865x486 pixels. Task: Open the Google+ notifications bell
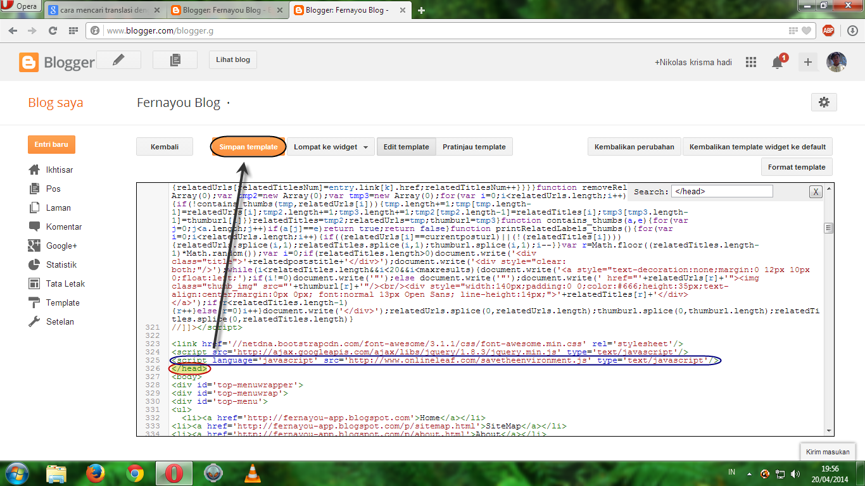pos(778,62)
